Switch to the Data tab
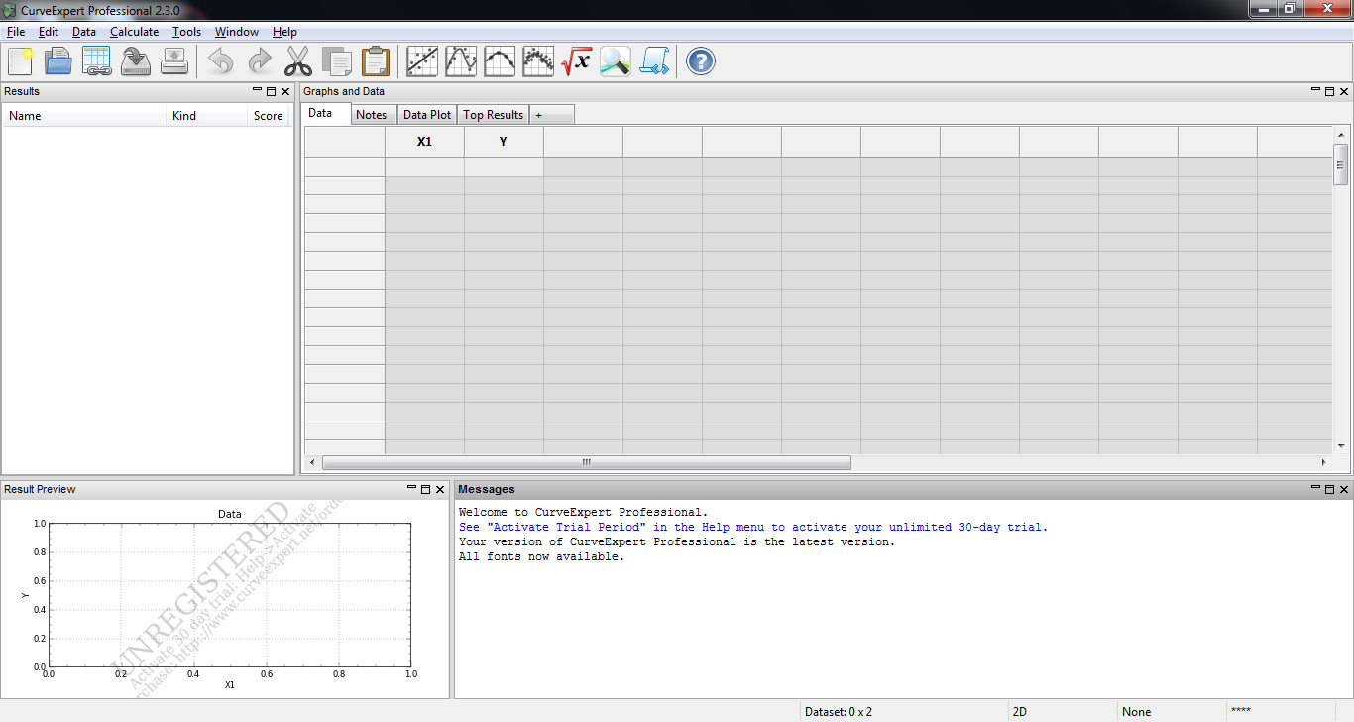This screenshot has width=1354, height=722. 326,114
